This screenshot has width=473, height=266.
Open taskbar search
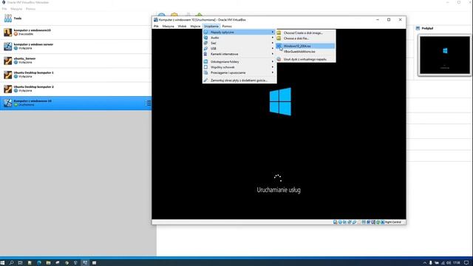tap(11, 263)
